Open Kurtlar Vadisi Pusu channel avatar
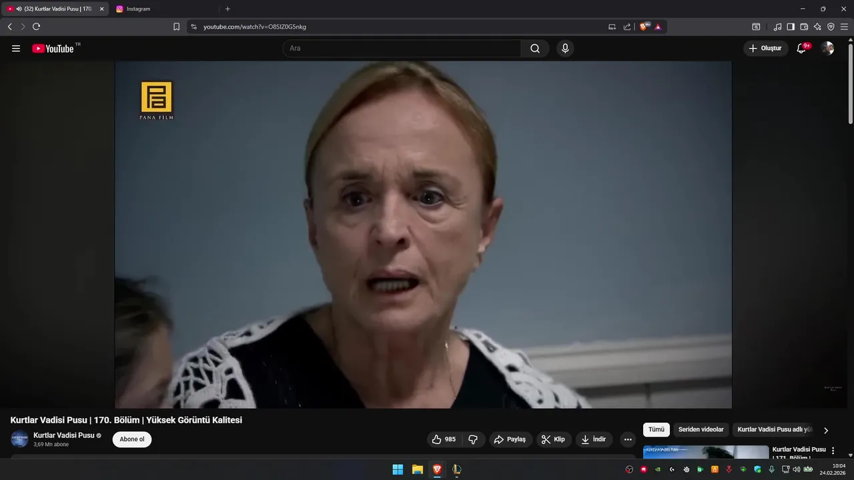854x480 pixels. (19, 439)
